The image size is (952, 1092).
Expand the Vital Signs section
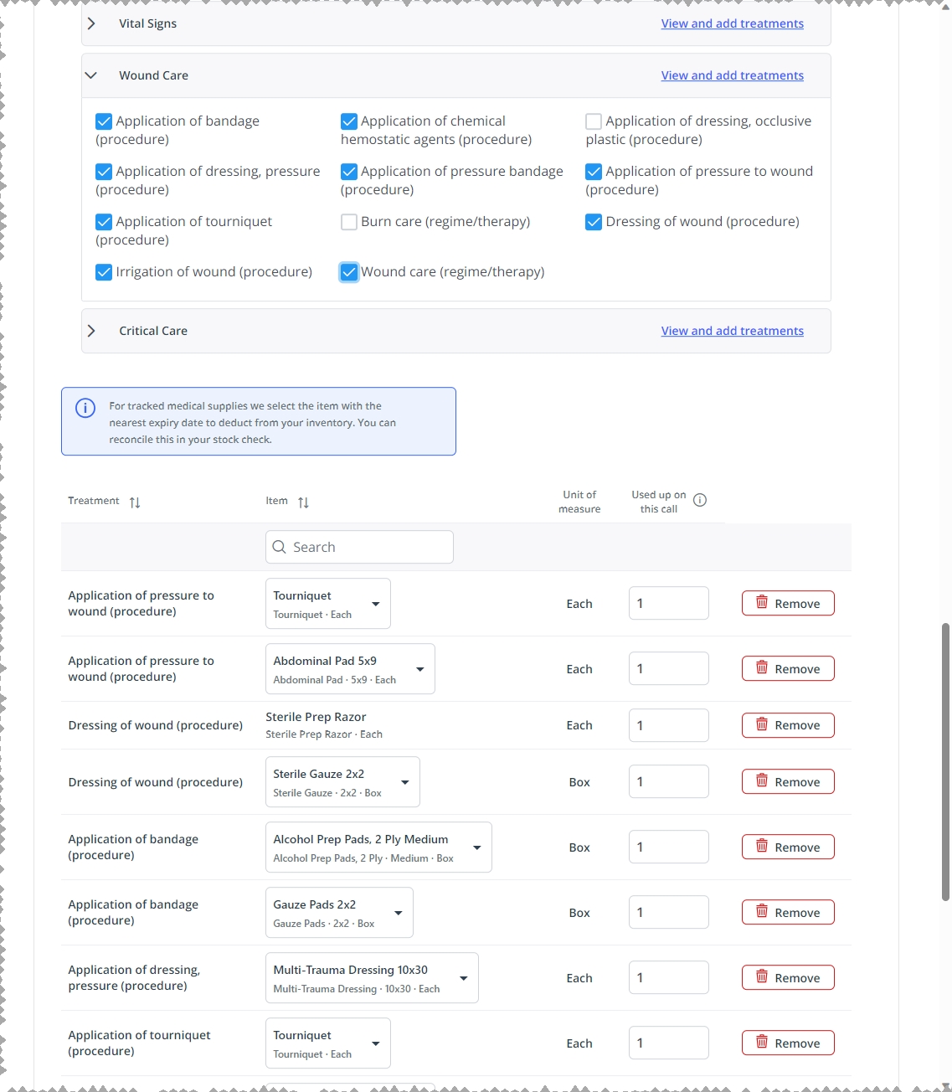tap(91, 23)
